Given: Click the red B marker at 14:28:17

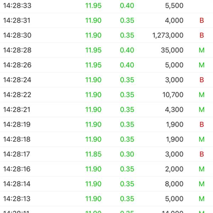Looking at the screenshot, I should [x=202, y=154].
